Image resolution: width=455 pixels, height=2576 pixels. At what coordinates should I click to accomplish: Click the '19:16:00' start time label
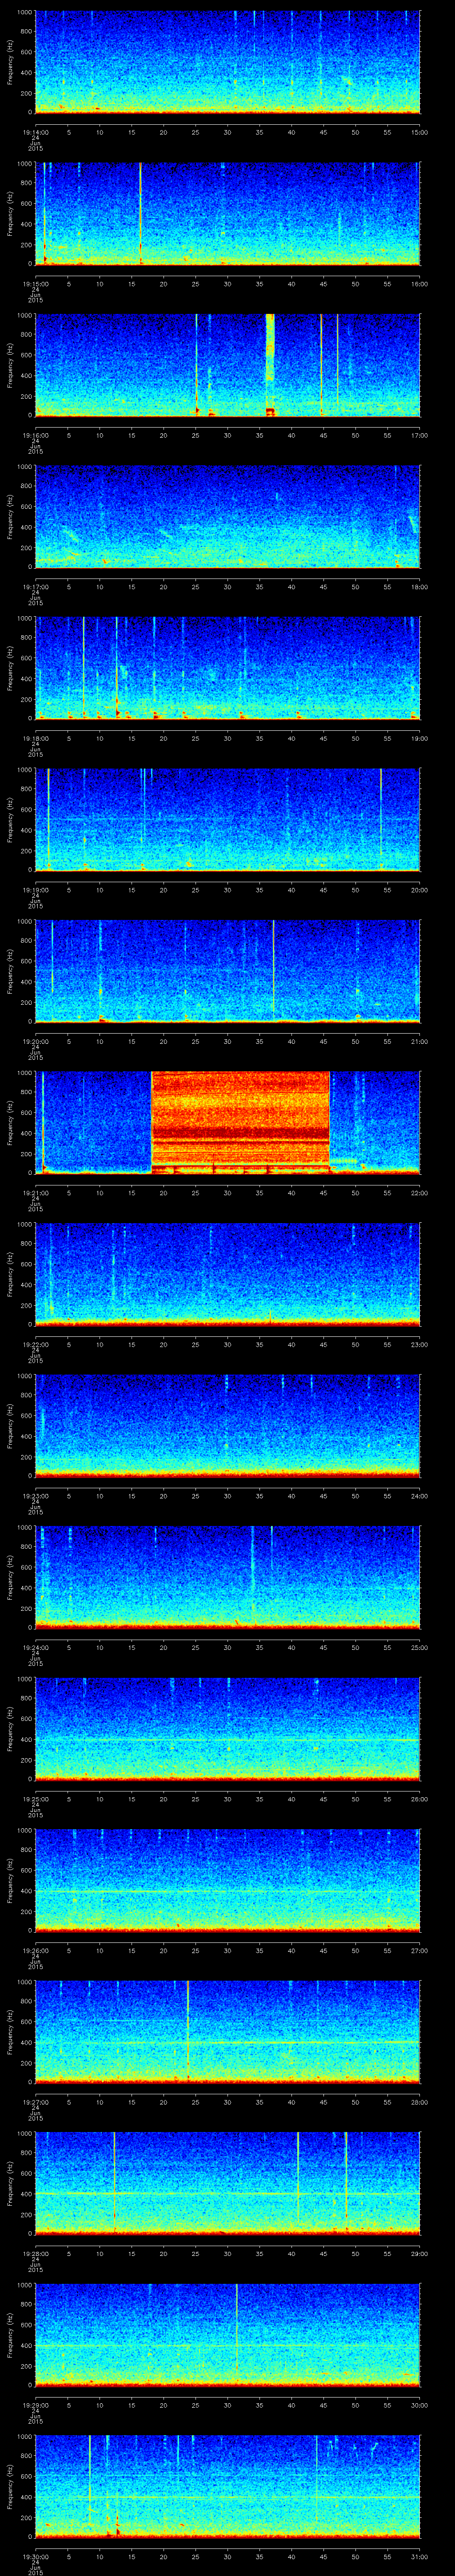tap(35, 435)
